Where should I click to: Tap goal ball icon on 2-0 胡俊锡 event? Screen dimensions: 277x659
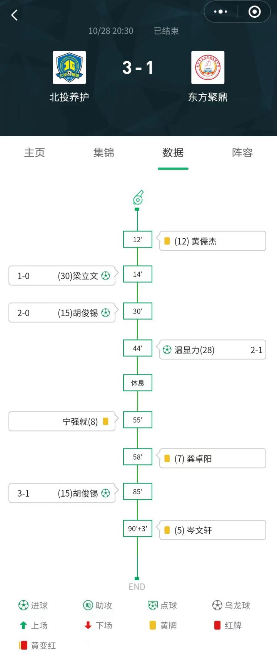105,313
